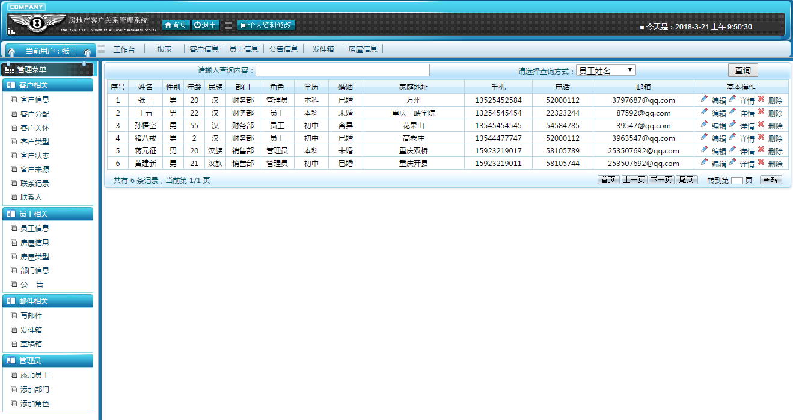
Task: Click the 当前用户：张三 label
Action: [51, 51]
